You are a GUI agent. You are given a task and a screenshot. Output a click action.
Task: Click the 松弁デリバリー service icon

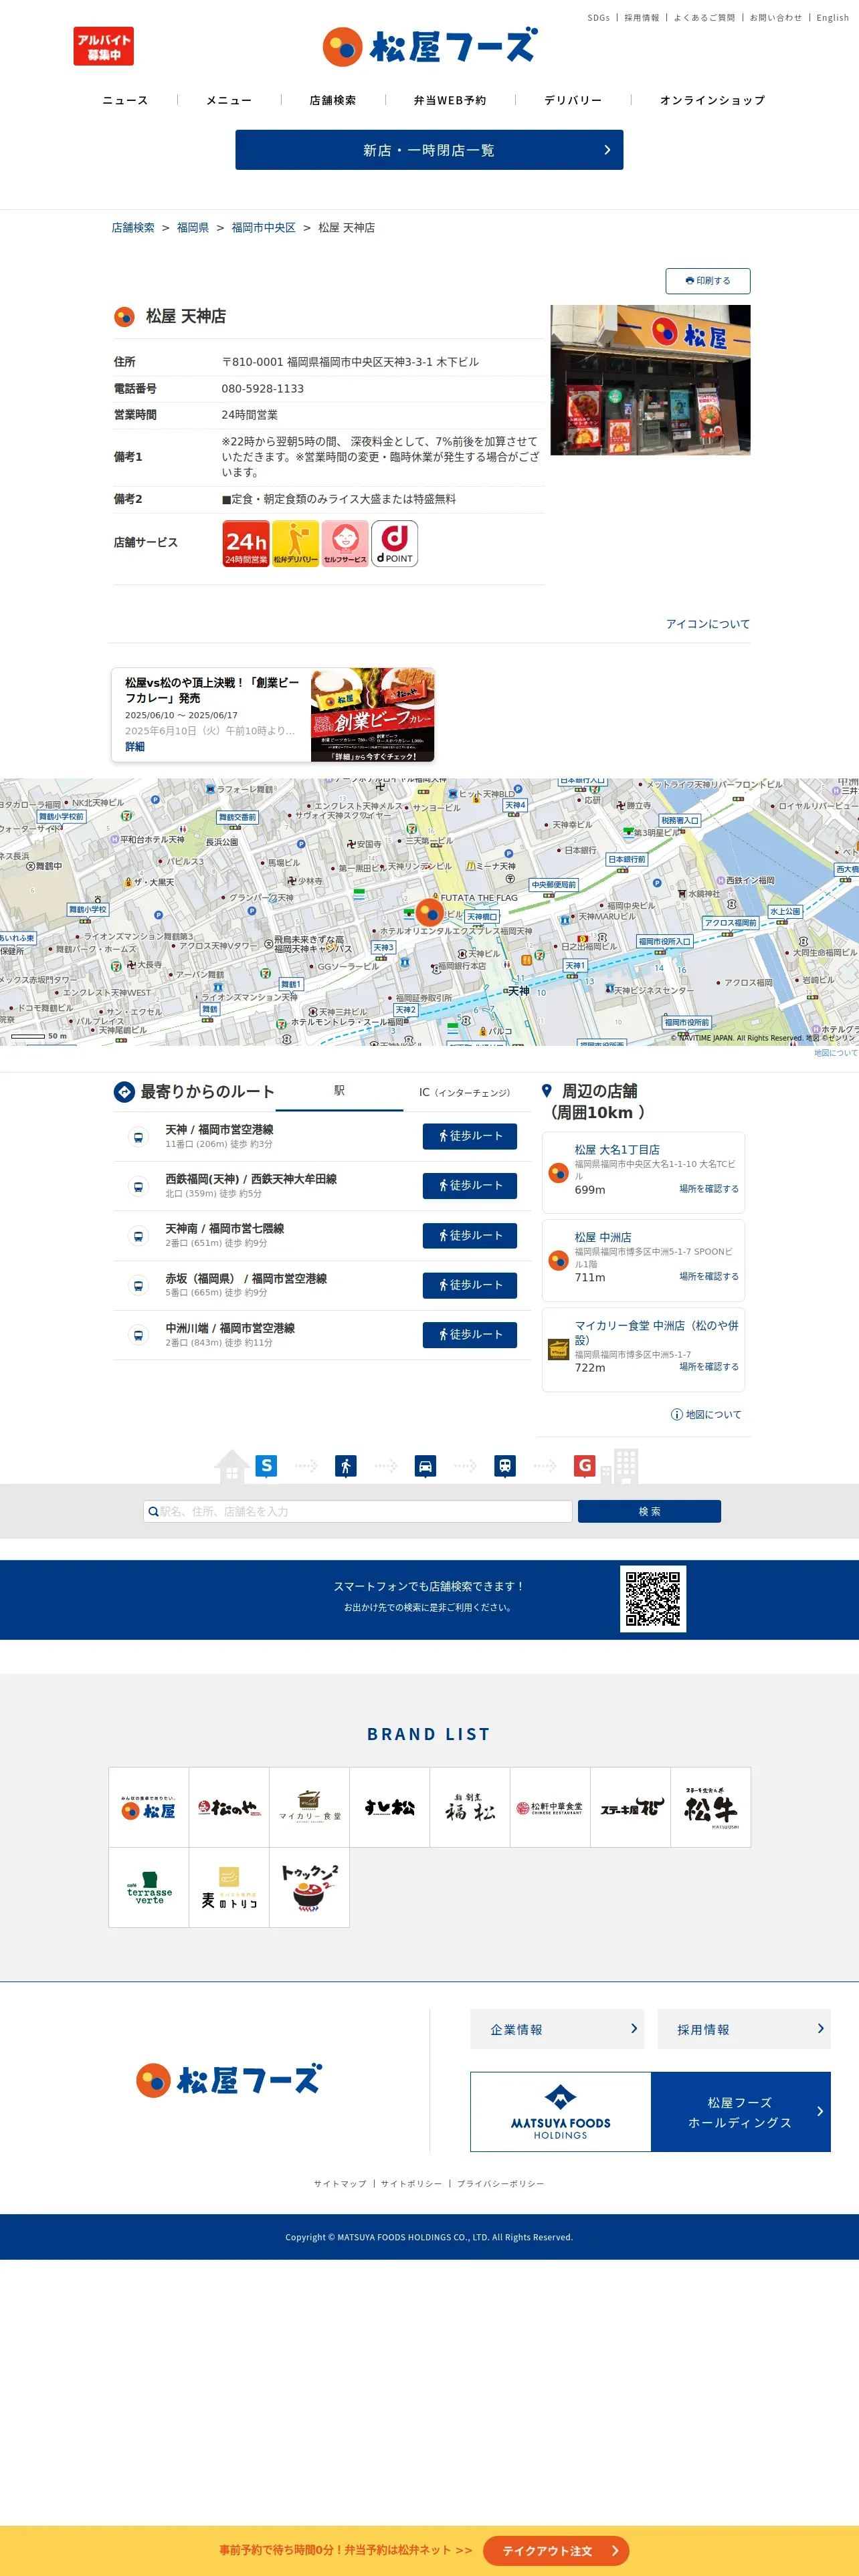pos(295,543)
